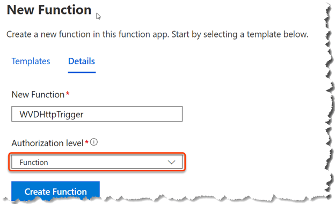335x204 pixels.
Task: Click the red asterisk after Authorization level
Action: tap(86, 142)
